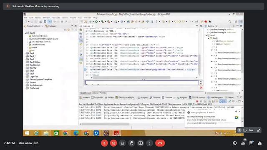Image resolution: width=267 pixels, height=150 pixels.
Task: Open the Servers view tab
Action: pyautogui.click(x=109, y=97)
